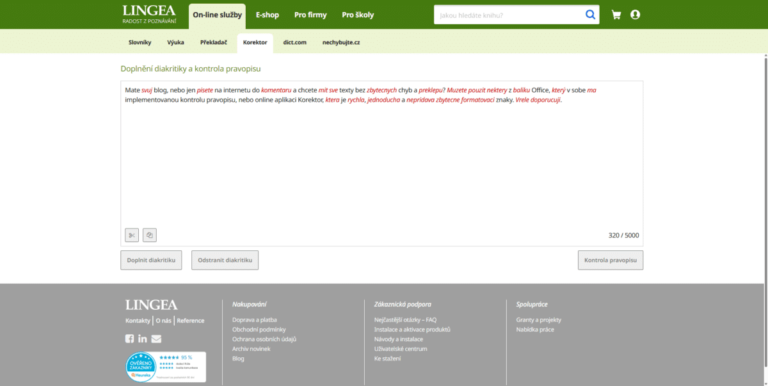Click the email envelope icon in footer

tap(156, 339)
